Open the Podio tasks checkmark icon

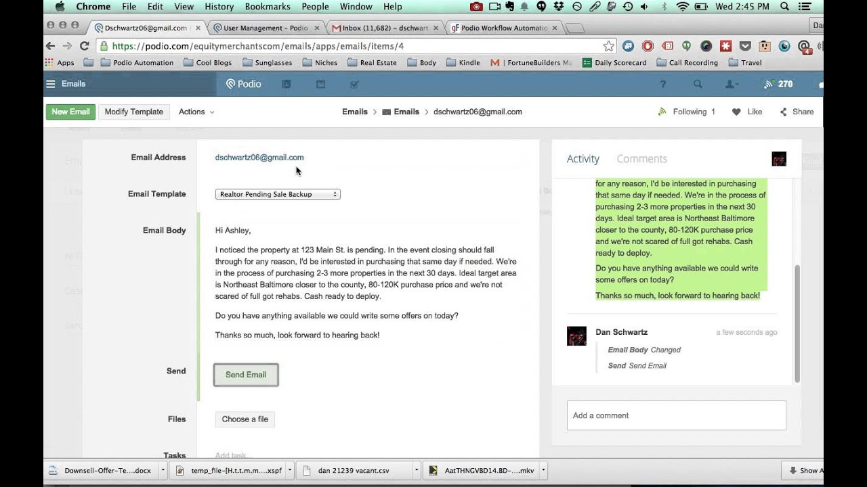click(x=354, y=85)
